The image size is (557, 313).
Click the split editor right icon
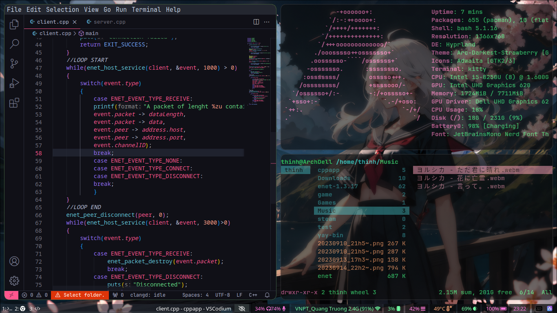point(256,22)
